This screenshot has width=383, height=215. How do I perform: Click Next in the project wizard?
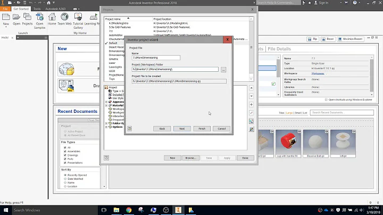(x=182, y=128)
